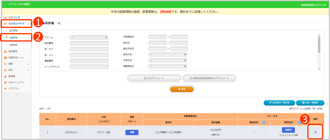Click the help icon beside 開封状況

coord(264,122)
